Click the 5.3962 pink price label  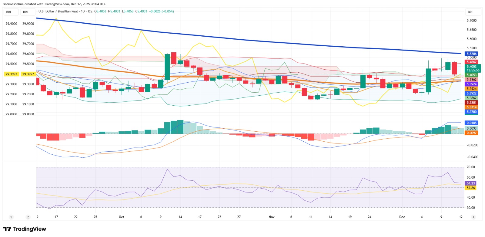click(471, 80)
